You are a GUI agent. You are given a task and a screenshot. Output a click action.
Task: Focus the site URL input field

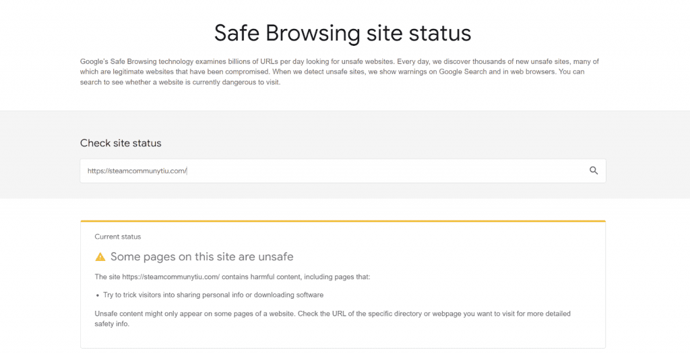[x=337, y=171]
